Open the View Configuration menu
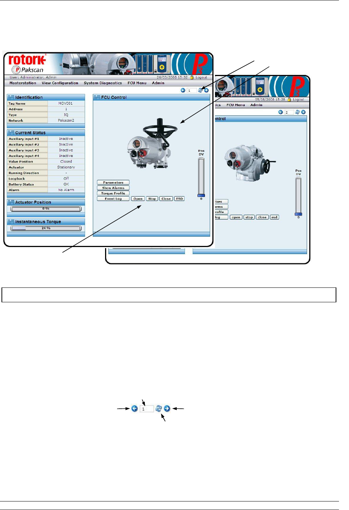Screen dimensions: 349x510 (60, 83)
